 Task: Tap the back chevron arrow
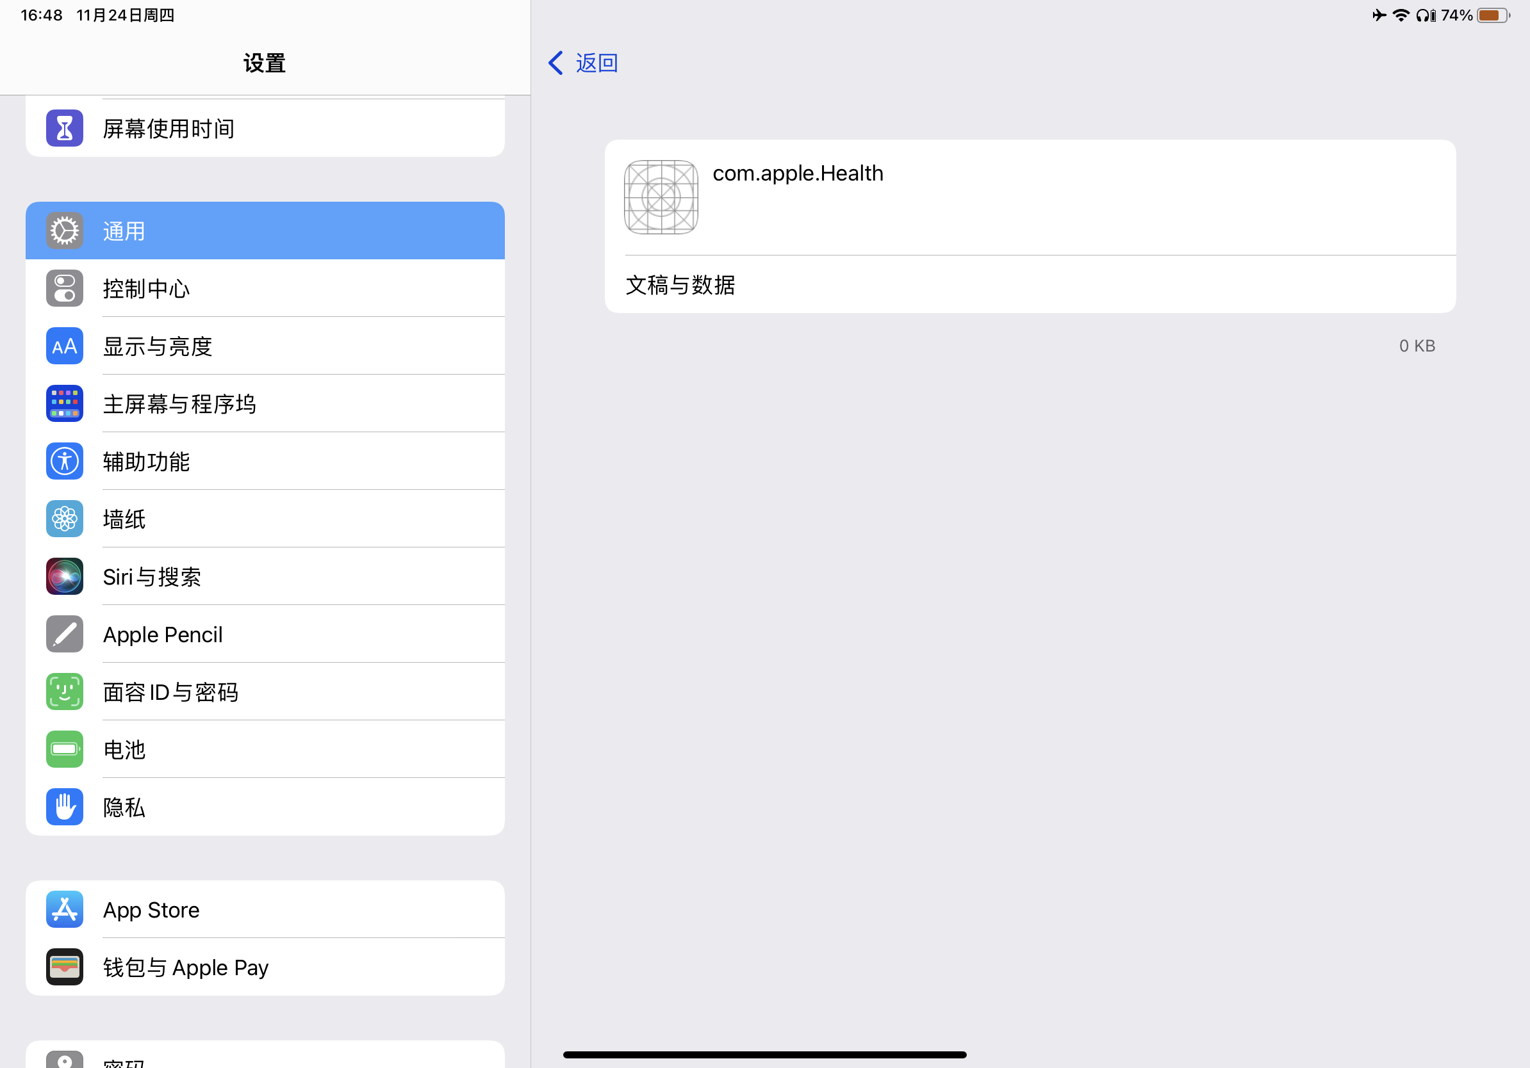[x=555, y=63]
